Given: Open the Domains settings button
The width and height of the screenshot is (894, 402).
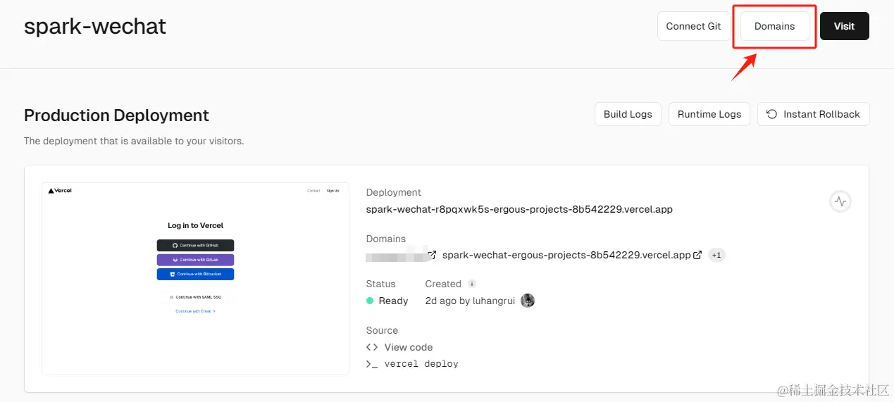Looking at the screenshot, I should (x=774, y=26).
